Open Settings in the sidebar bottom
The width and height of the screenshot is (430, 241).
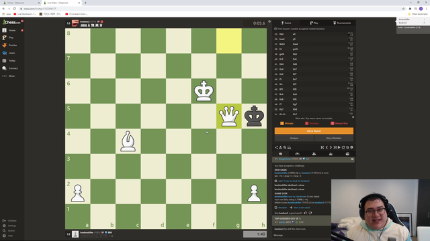pos(9,226)
